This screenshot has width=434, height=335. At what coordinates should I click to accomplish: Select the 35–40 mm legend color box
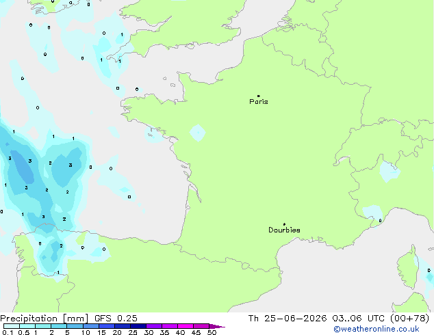pos(170,326)
